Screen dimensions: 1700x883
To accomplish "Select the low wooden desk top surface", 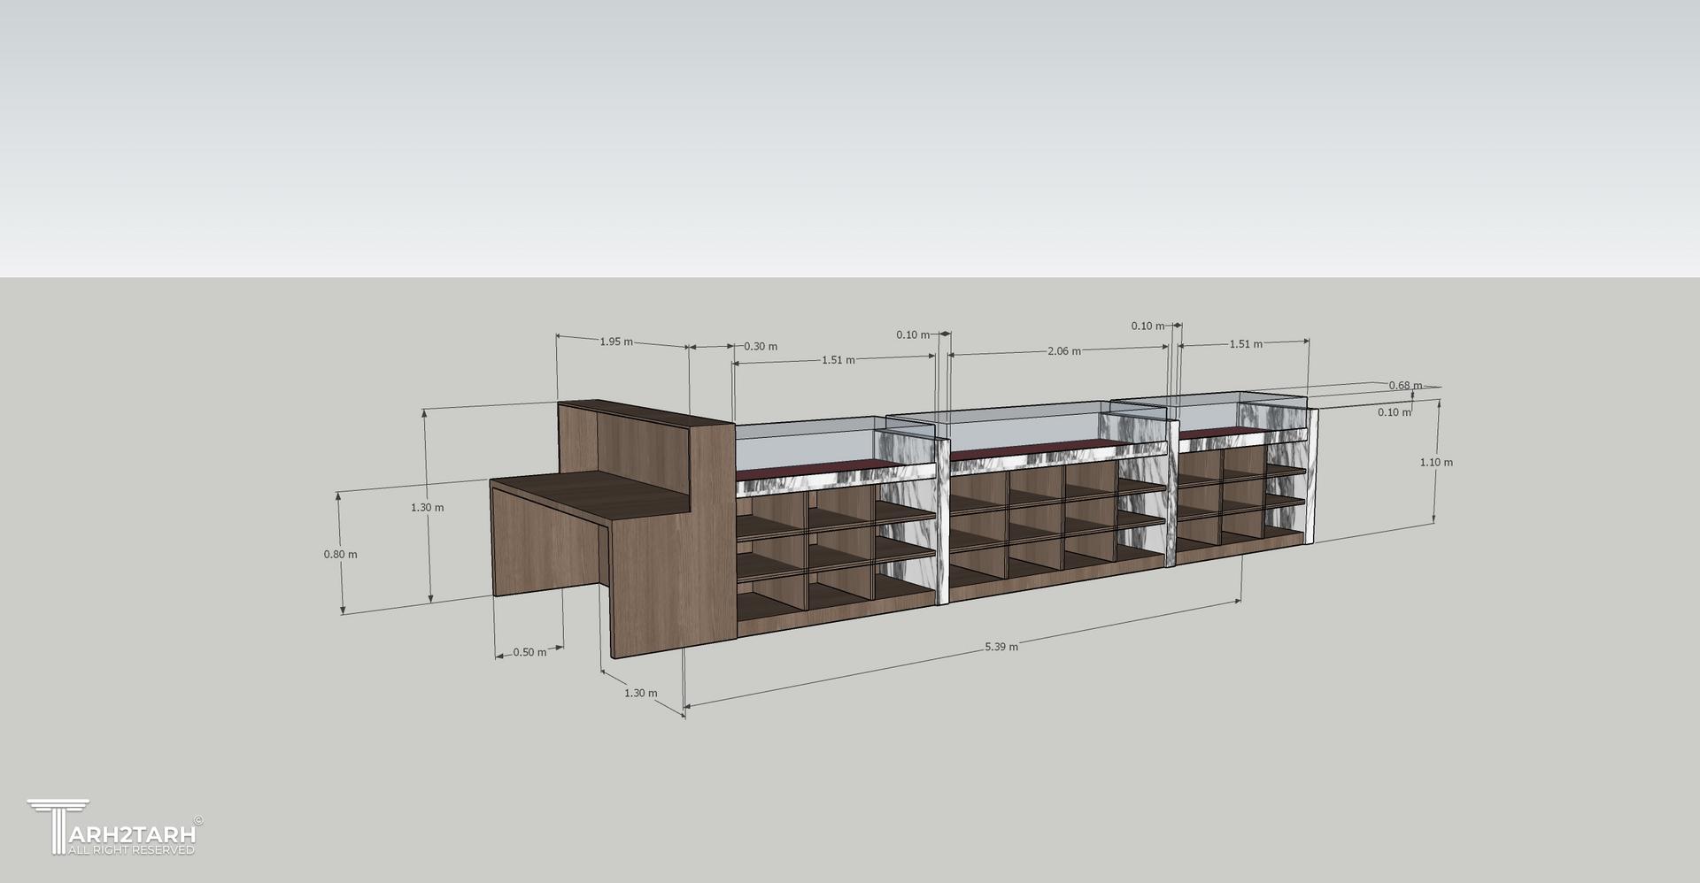I will [x=584, y=494].
